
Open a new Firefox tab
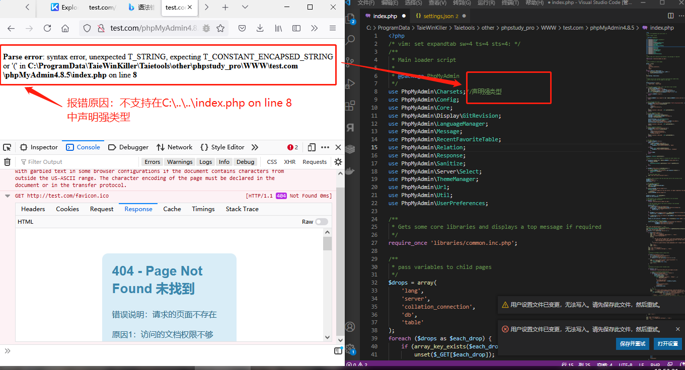click(225, 7)
